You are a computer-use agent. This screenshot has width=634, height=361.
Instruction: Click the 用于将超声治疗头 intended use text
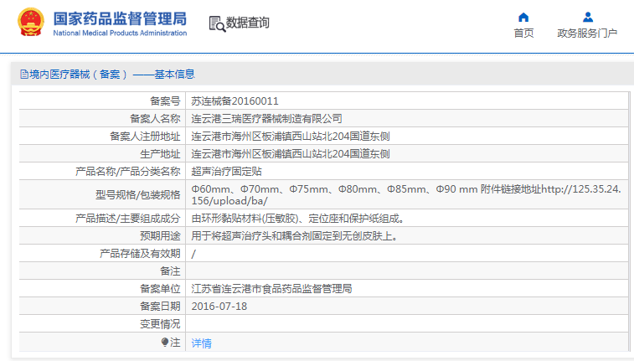(295, 236)
